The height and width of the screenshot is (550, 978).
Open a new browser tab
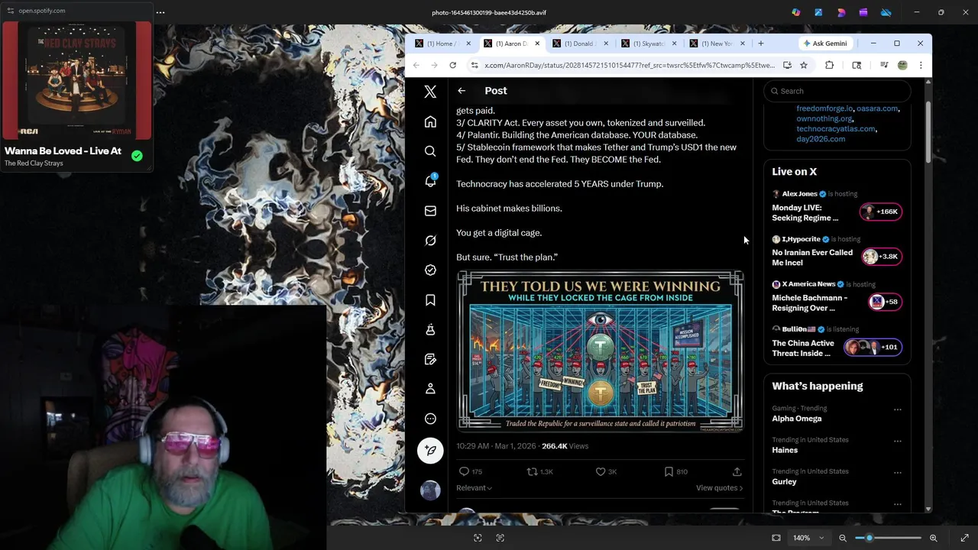(760, 44)
